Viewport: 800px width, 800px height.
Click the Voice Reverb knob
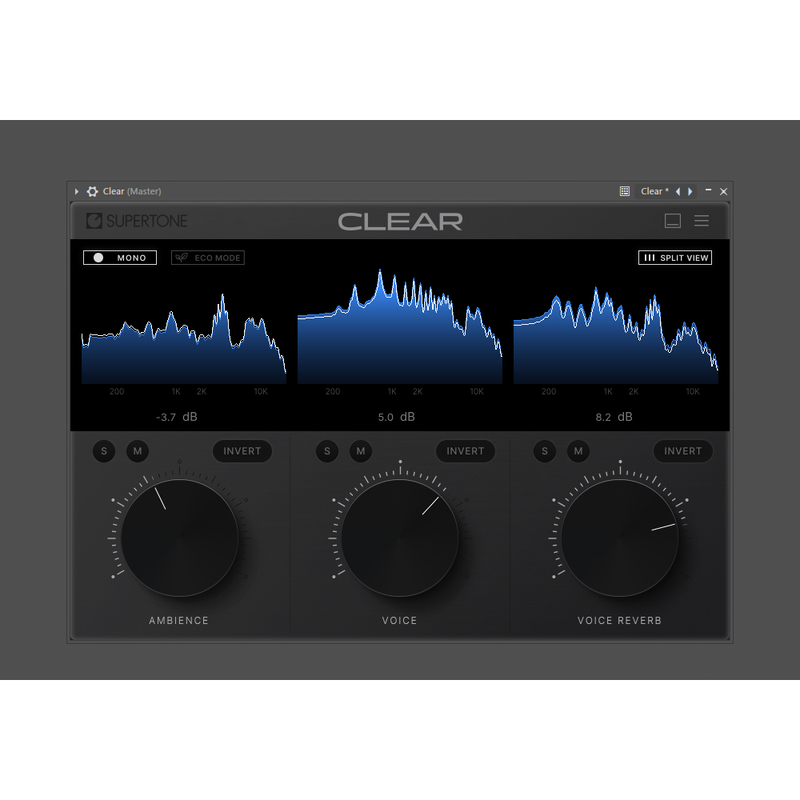[x=620, y=538]
